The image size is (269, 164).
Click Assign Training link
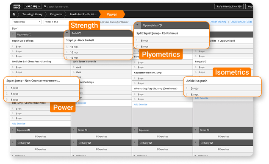click(218, 22)
